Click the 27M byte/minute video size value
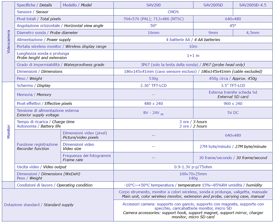274x222 pixels. (233, 146)
